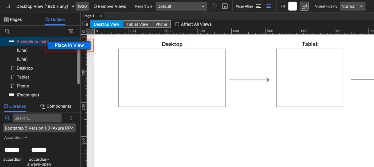Open libraries three-dot options menu
The width and height of the screenshot is (374, 167).
(x=71, y=118)
